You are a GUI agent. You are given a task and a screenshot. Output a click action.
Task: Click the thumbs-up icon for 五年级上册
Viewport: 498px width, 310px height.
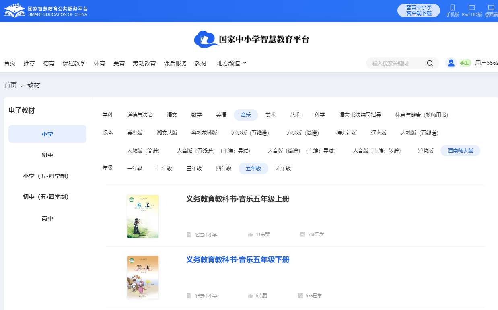(251, 234)
